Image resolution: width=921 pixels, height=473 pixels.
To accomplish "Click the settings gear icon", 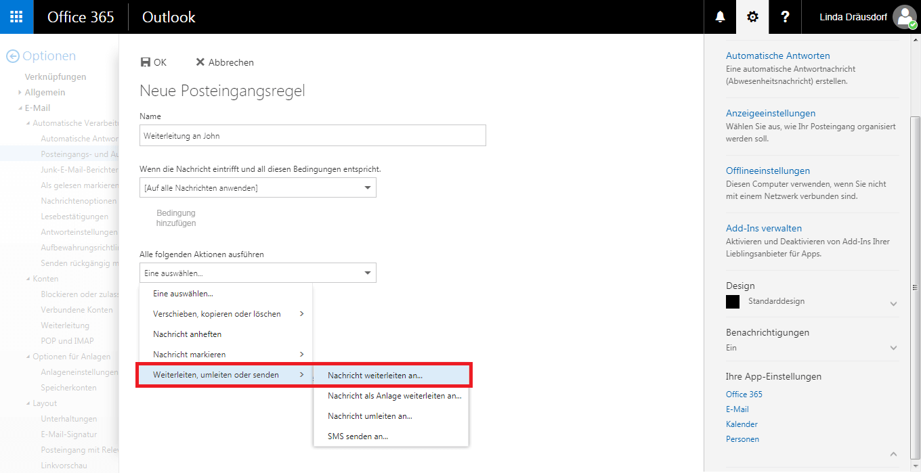I will (752, 17).
